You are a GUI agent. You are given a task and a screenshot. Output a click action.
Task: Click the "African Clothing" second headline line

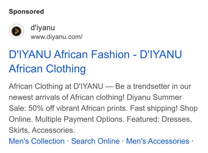[47, 69]
